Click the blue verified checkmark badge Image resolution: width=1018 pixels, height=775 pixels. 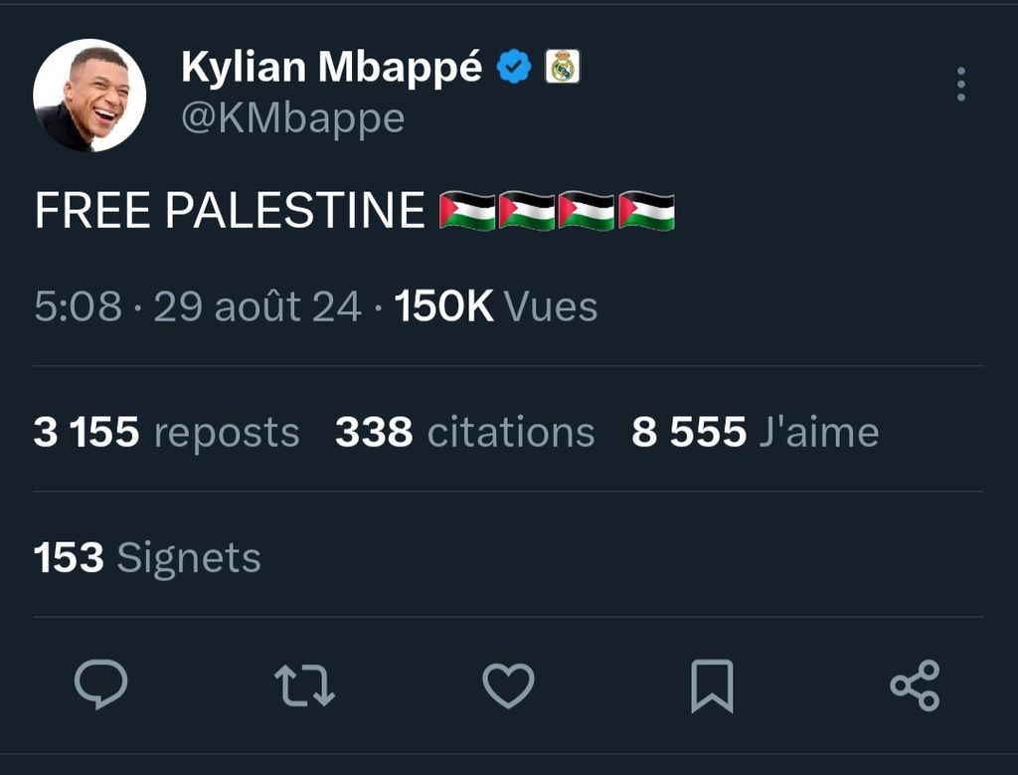(514, 68)
